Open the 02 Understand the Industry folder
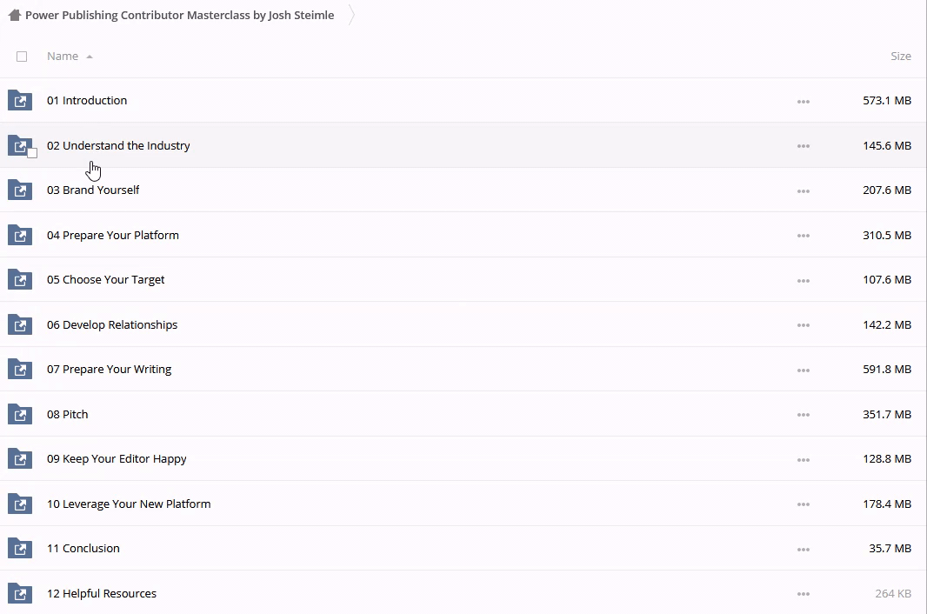Screen dimensions: 927x614 (x=118, y=145)
